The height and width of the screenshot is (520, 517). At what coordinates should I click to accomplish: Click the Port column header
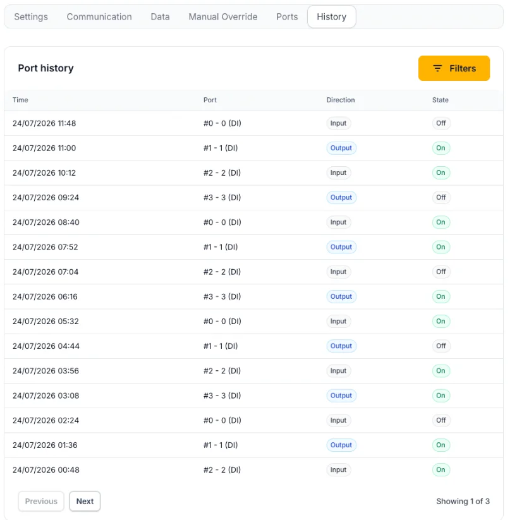[x=210, y=100]
